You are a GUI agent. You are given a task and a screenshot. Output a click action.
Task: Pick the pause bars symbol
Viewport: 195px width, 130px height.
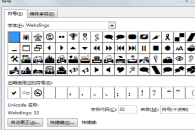point(144,48)
